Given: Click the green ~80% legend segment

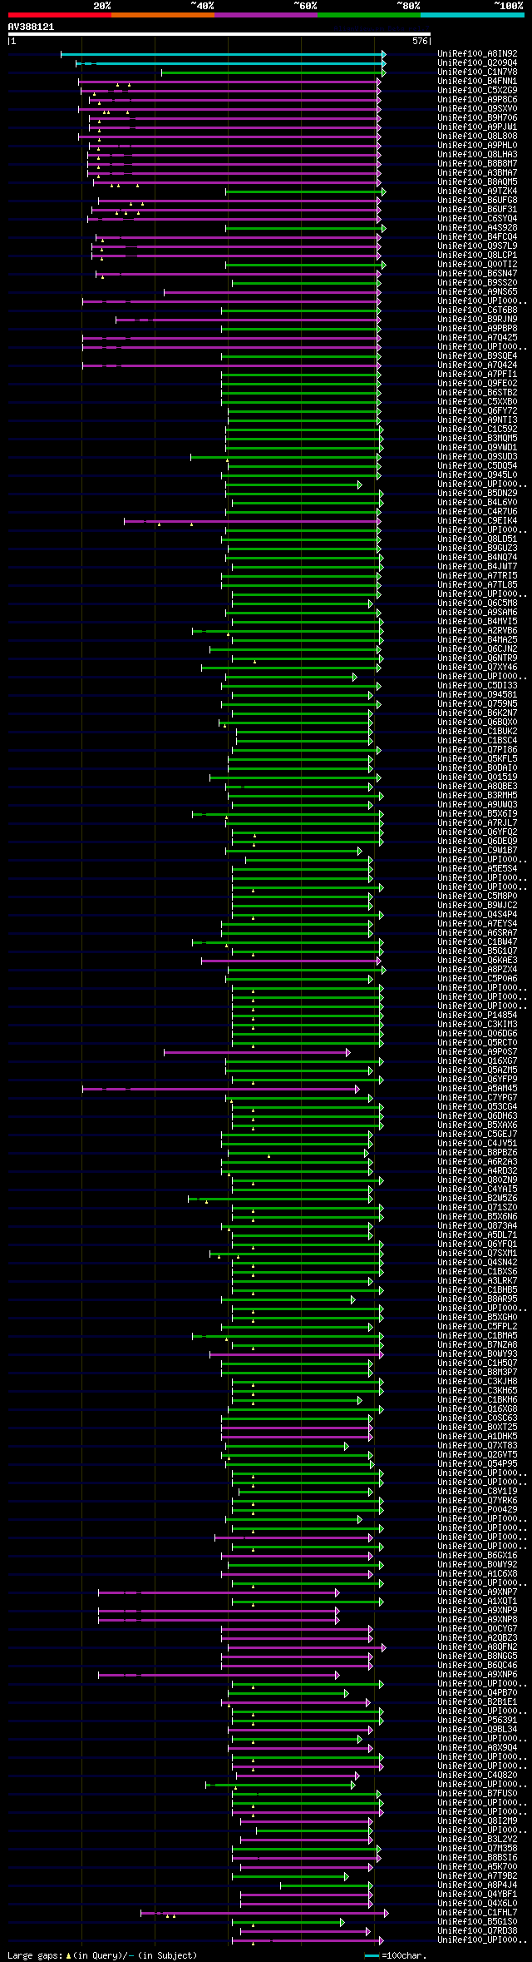Looking at the screenshot, I should pos(369,15).
